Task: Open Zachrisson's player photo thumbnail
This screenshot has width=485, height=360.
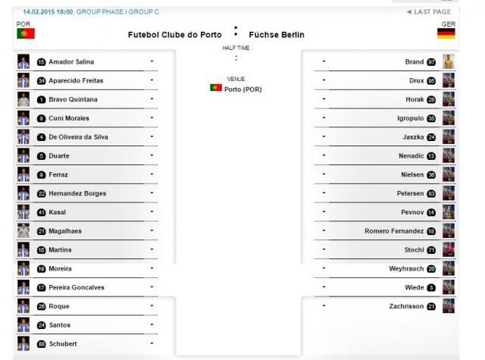Action: pos(449,306)
